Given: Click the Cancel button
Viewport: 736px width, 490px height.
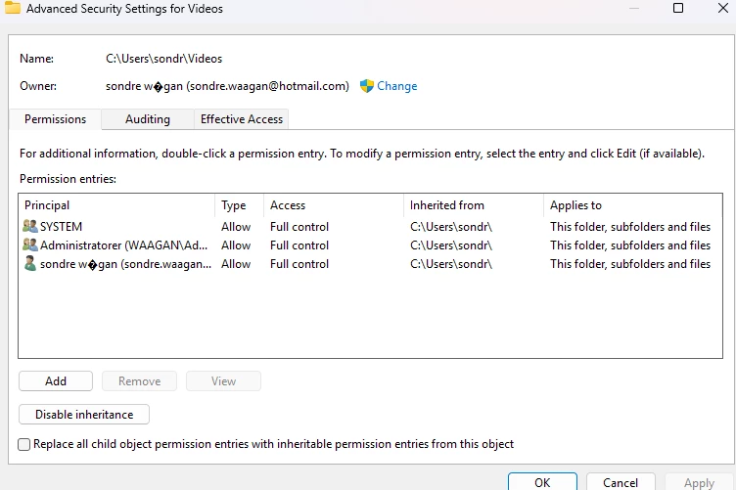Looking at the screenshot, I should point(621,482).
